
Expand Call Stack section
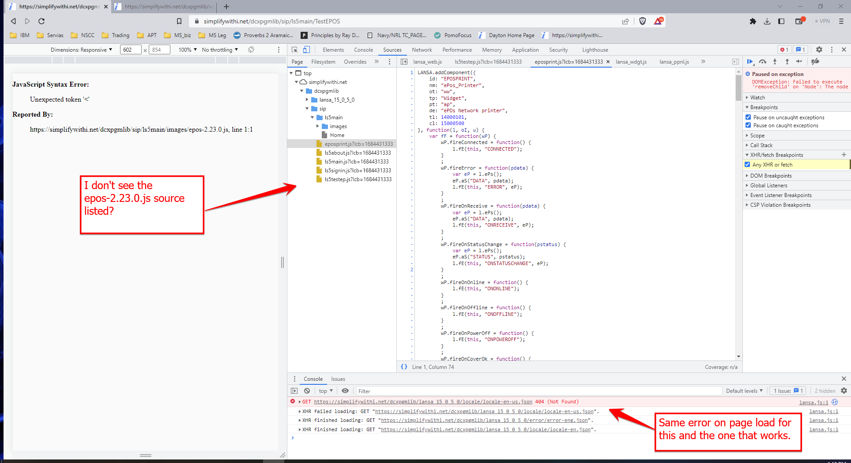pyautogui.click(x=761, y=145)
